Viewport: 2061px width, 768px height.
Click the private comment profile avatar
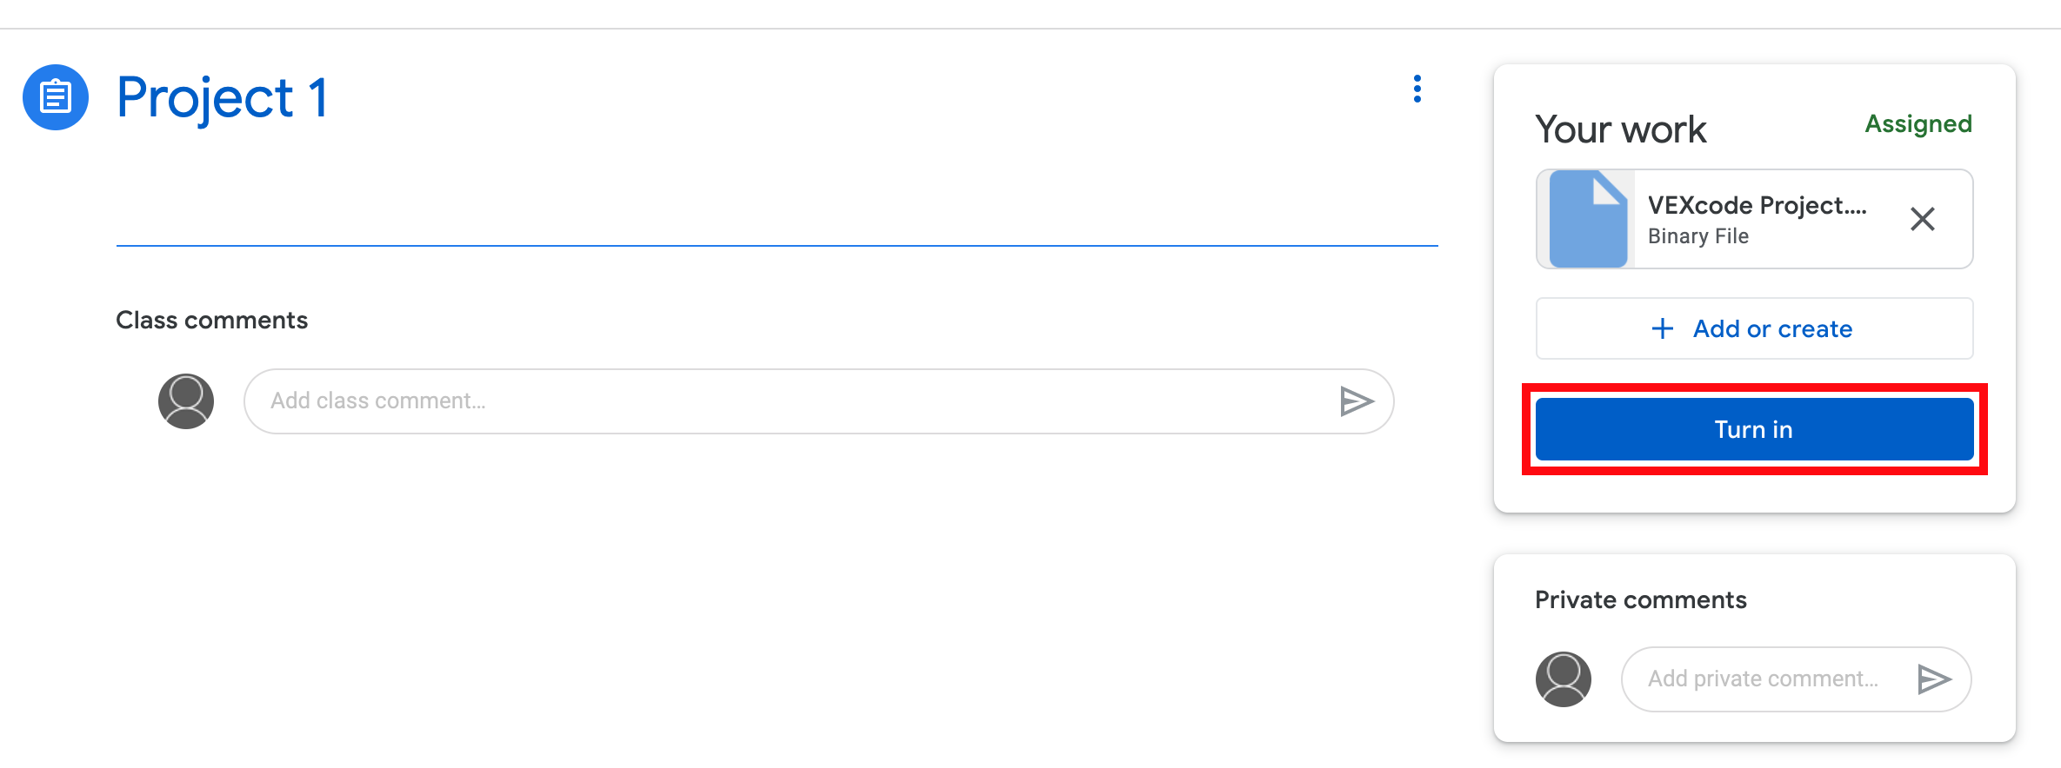[1563, 679]
